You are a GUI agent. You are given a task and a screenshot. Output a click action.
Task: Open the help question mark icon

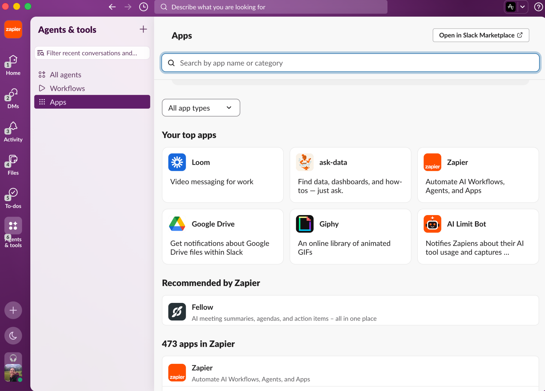(x=538, y=7)
